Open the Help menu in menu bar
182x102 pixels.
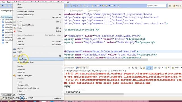(x=68, y=2)
